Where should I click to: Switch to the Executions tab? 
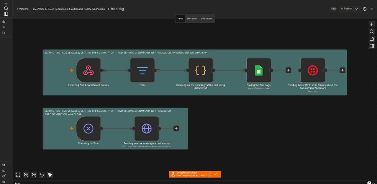[x=192, y=19]
